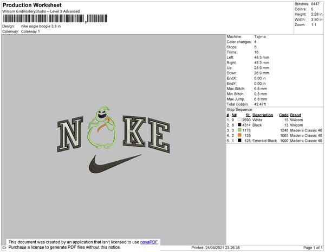Click the 'Colorway 1' value

pyautogui.click(x=30, y=31)
